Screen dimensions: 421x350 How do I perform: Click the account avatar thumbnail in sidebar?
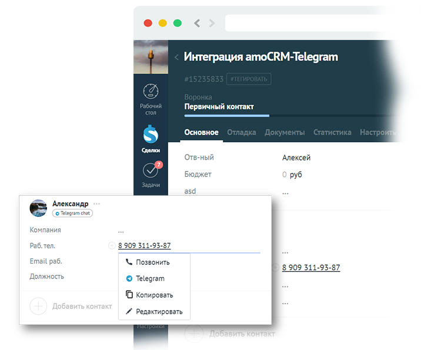pos(151,57)
